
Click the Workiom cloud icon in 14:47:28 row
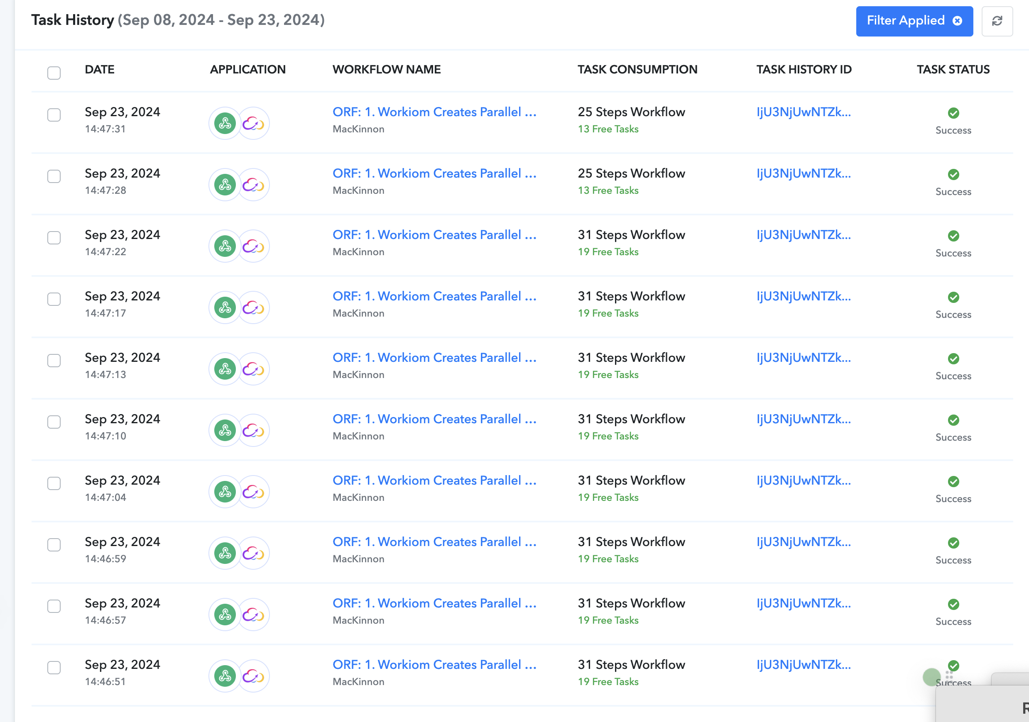click(x=254, y=185)
